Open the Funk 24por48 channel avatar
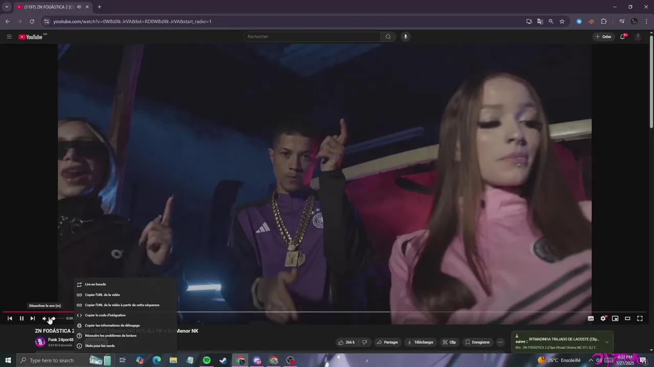654x367 pixels. tap(40, 342)
